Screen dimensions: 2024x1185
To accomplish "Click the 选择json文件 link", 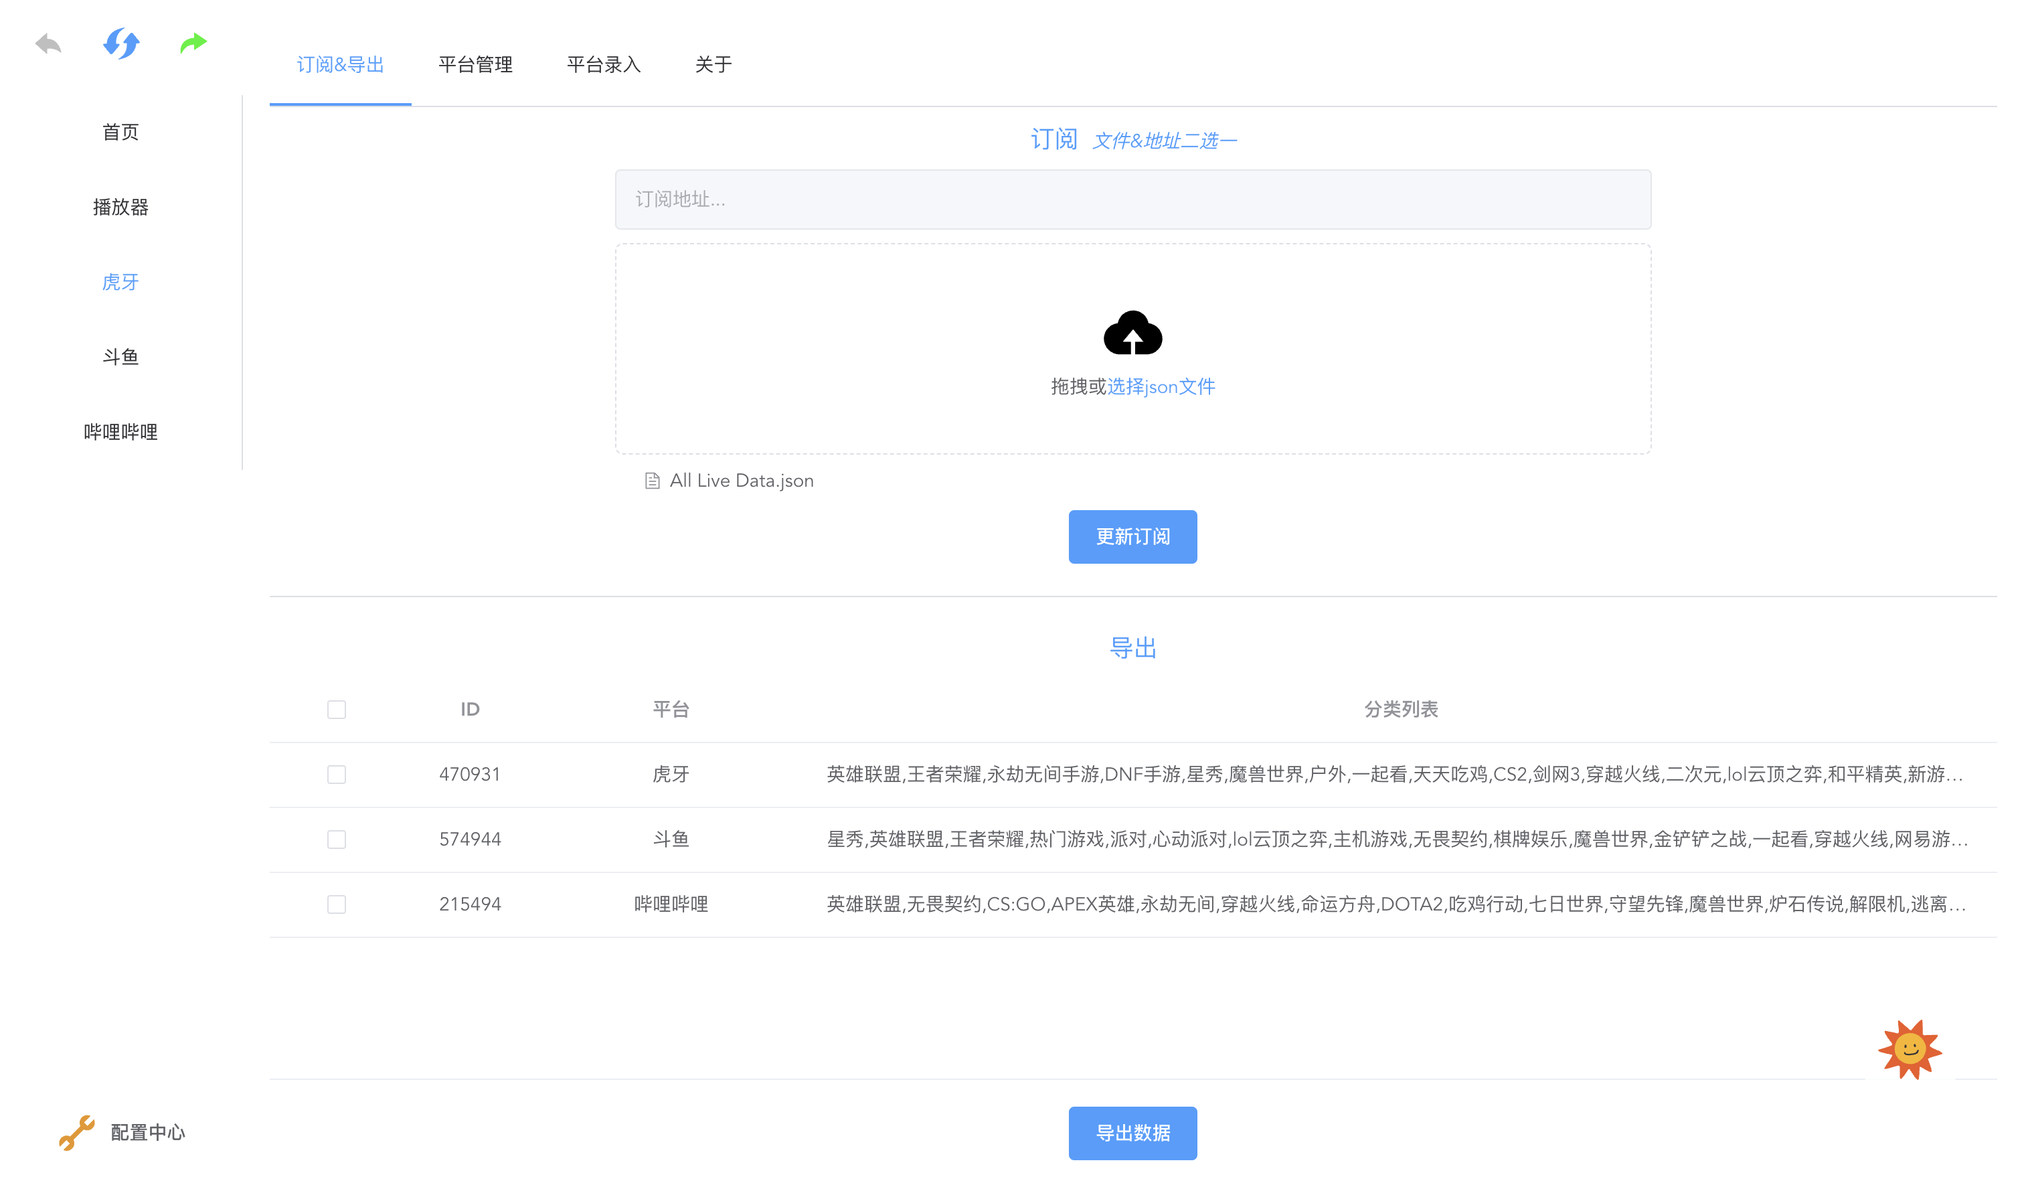I will [1161, 386].
